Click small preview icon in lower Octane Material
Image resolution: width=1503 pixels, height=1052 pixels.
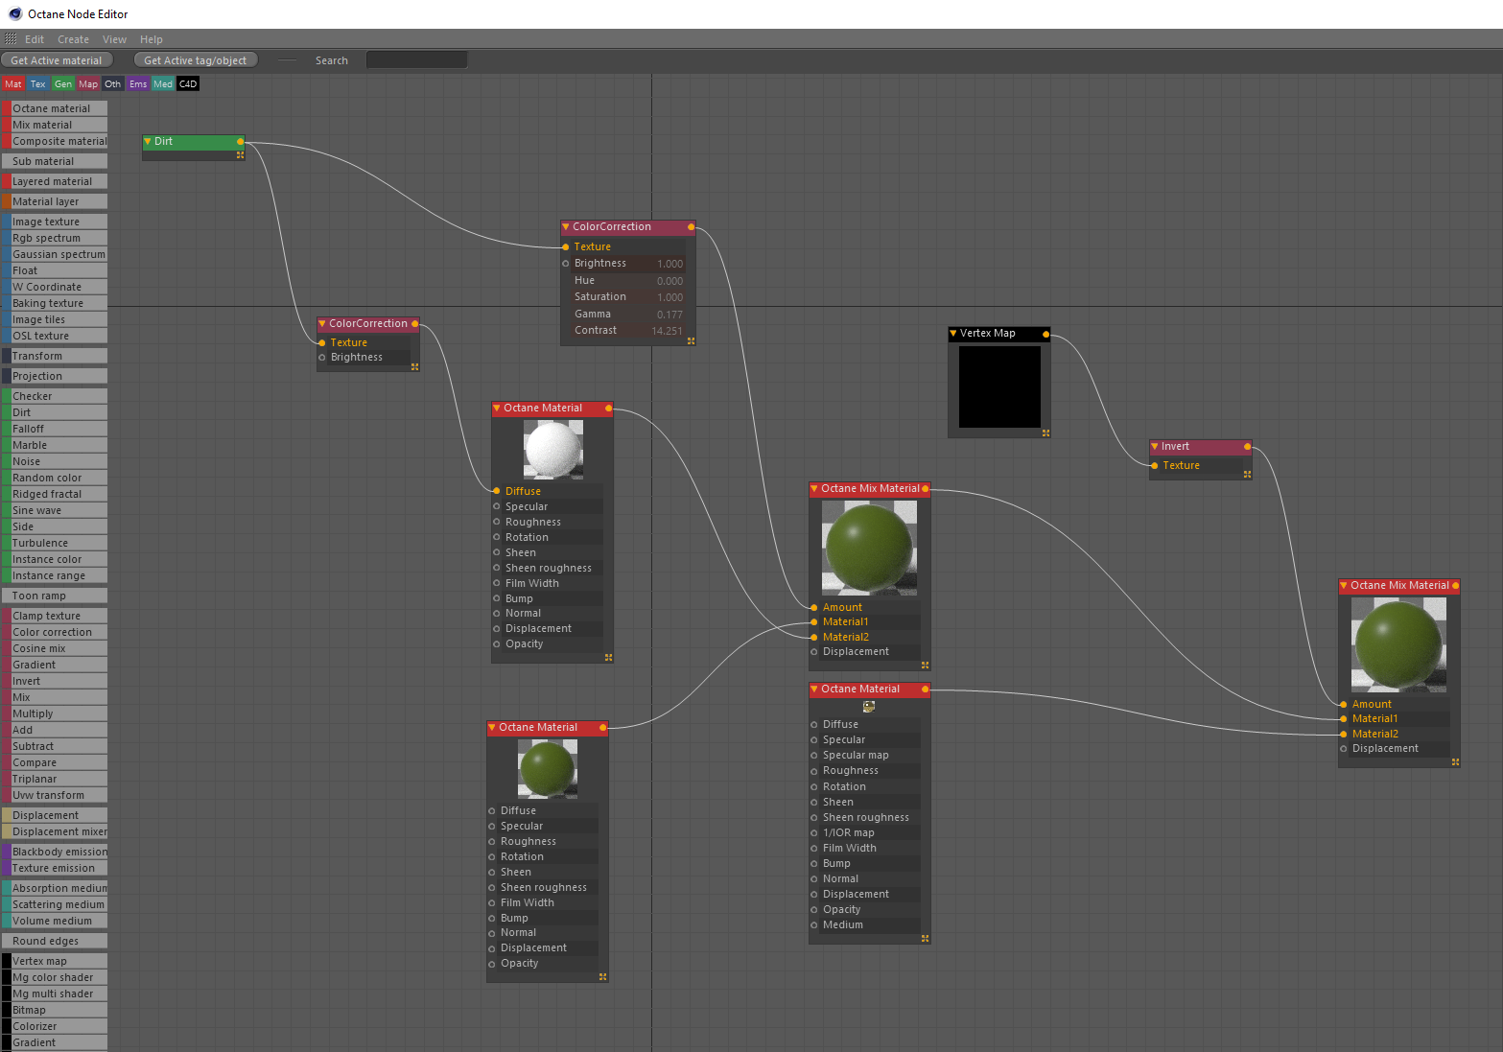pos(869,707)
